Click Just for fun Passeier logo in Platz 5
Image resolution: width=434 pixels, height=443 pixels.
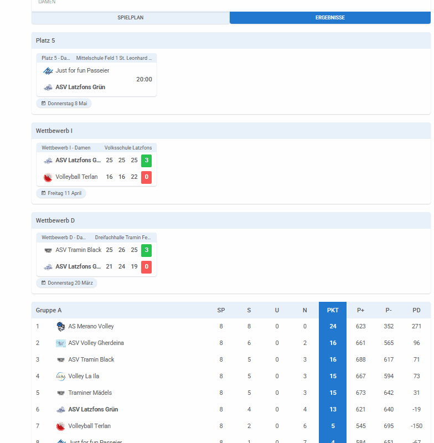pyautogui.click(x=48, y=71)
